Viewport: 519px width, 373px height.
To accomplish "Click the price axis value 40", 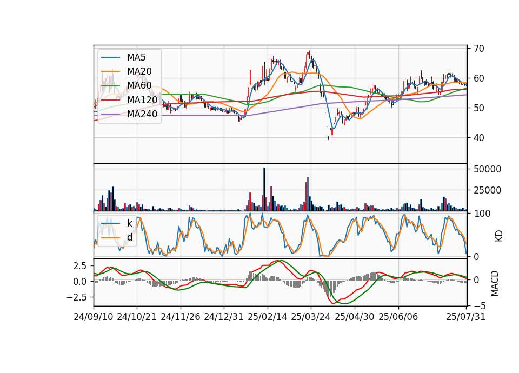I will click(479, 138).
